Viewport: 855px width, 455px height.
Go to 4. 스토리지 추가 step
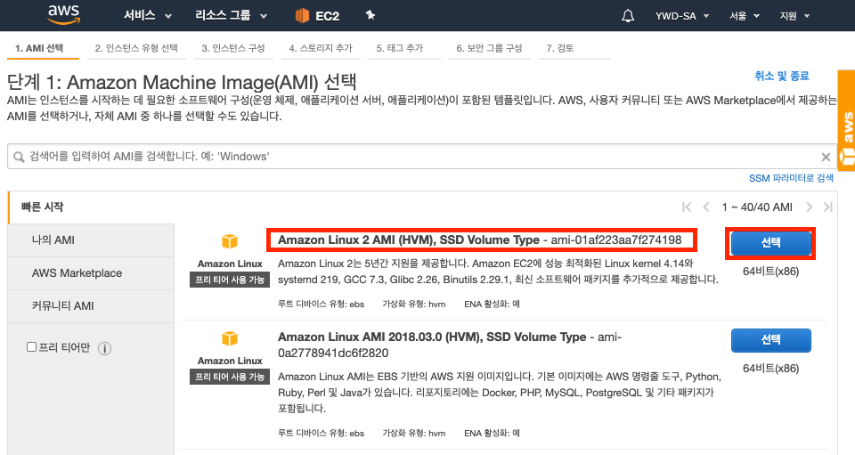point(321,48)
